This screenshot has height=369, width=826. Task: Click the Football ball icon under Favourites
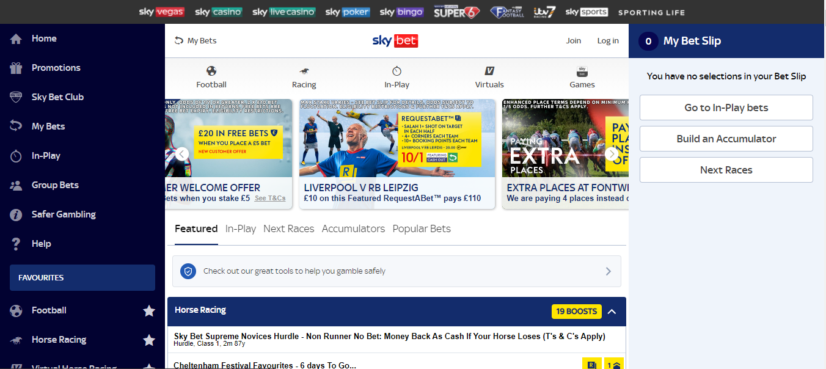(x=16, y=310)
